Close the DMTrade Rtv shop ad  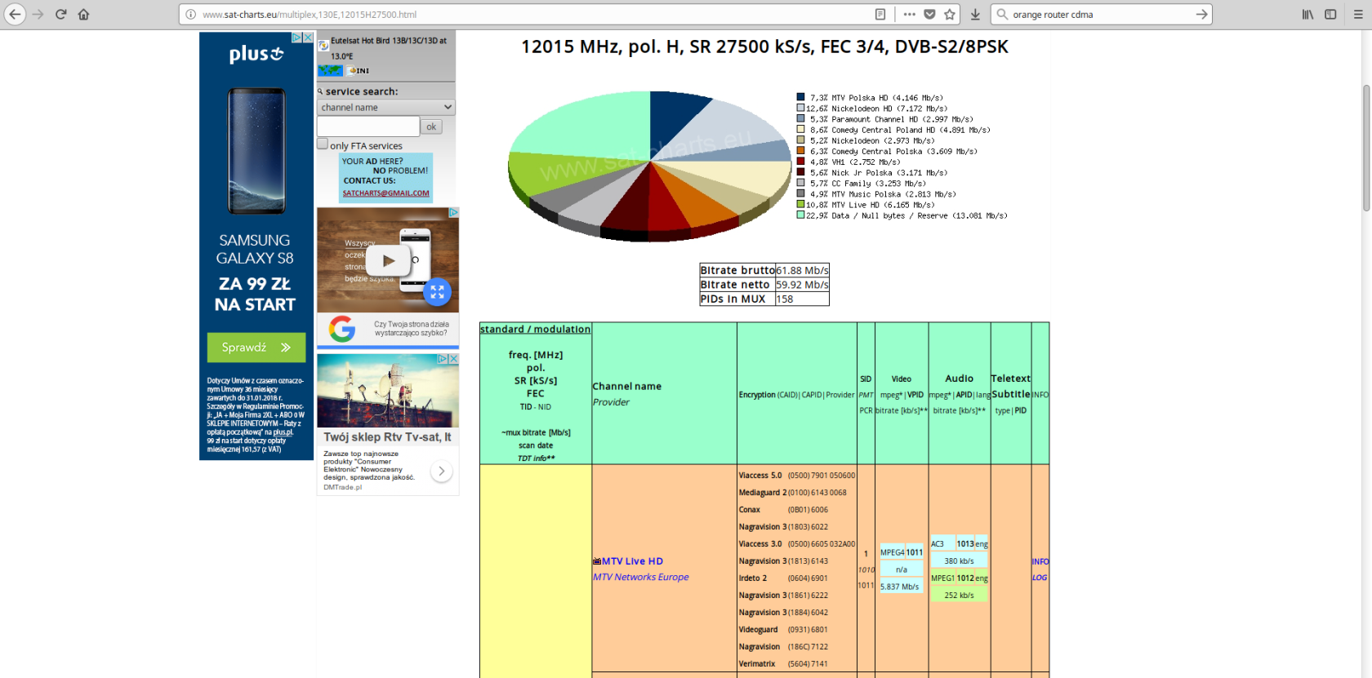click(453, 358)
